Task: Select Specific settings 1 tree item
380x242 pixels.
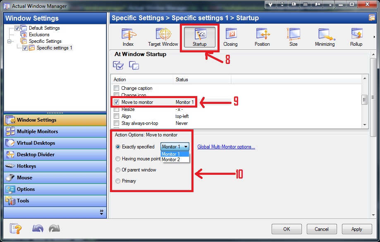Action: pyautogui.click(x=54, y=48)
